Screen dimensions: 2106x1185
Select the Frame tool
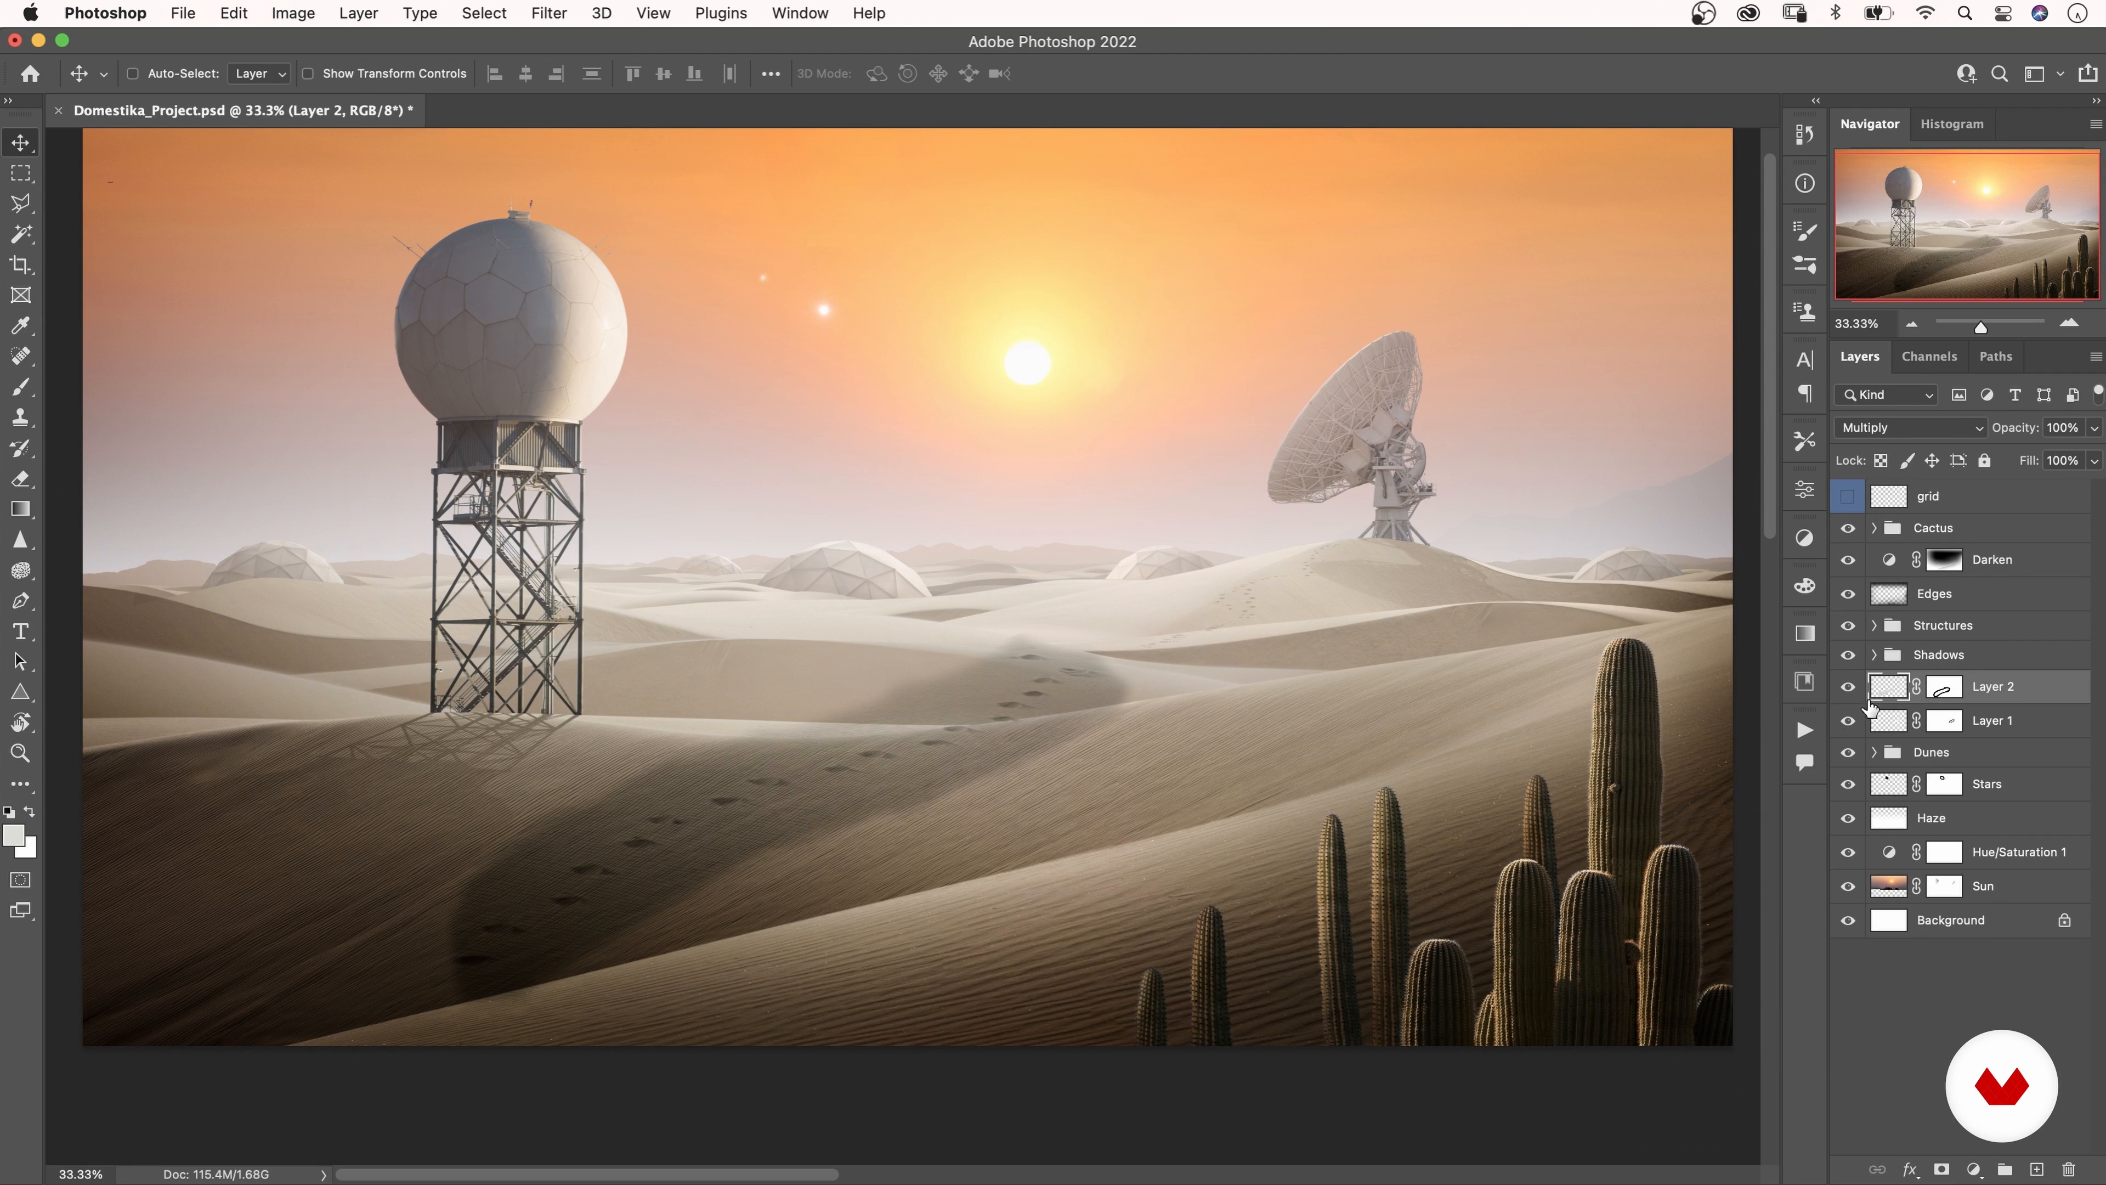tap(20, 295)
